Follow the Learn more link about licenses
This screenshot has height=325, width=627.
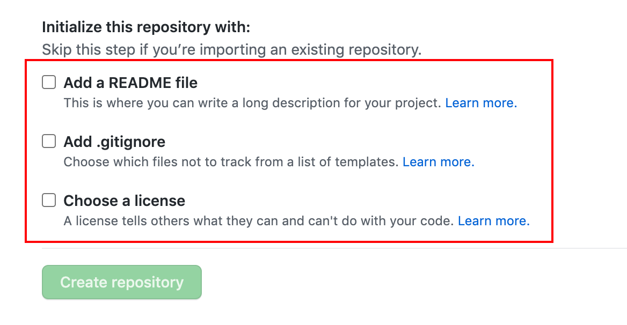click(493, 221)
